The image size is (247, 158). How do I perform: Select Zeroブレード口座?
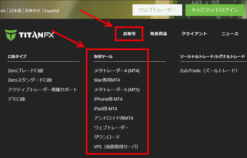pyautogui.click(x=26, y=71)
